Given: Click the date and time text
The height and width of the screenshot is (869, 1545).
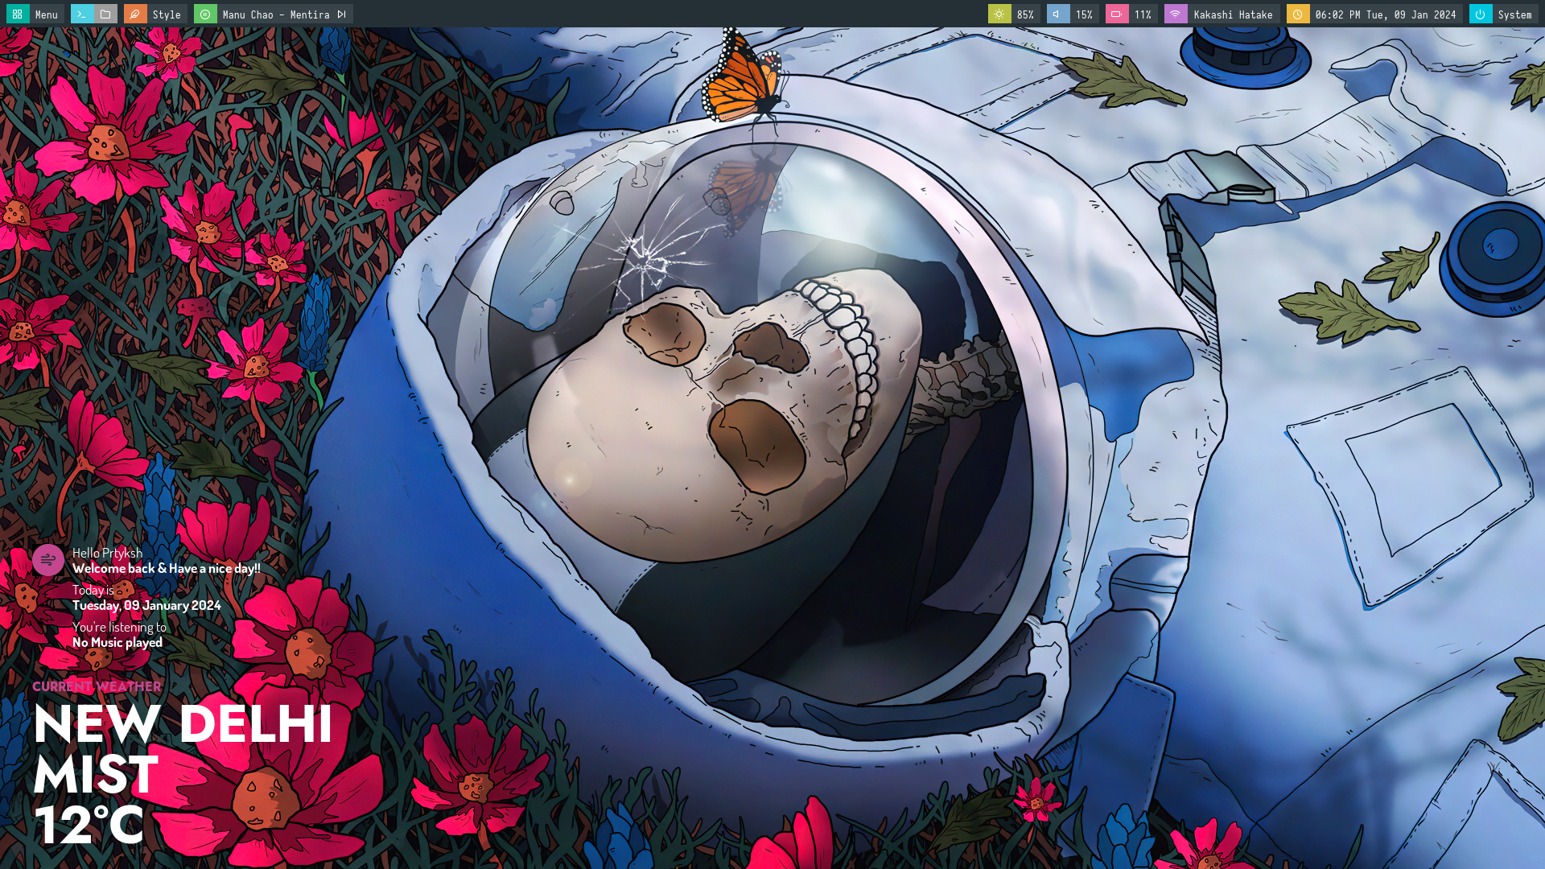Looking at the screenshot, I should pyautogui.click(x=1385, y=14).
